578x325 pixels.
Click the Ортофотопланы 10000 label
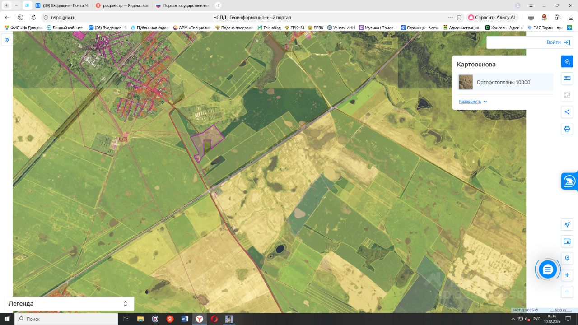pyautogui.click(x=503, y=82)
